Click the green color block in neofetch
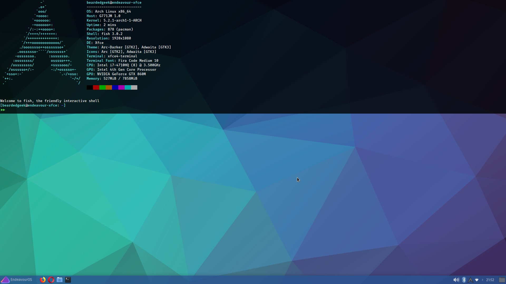This screenshot has width=506, height=284. (x=103, y=87)
